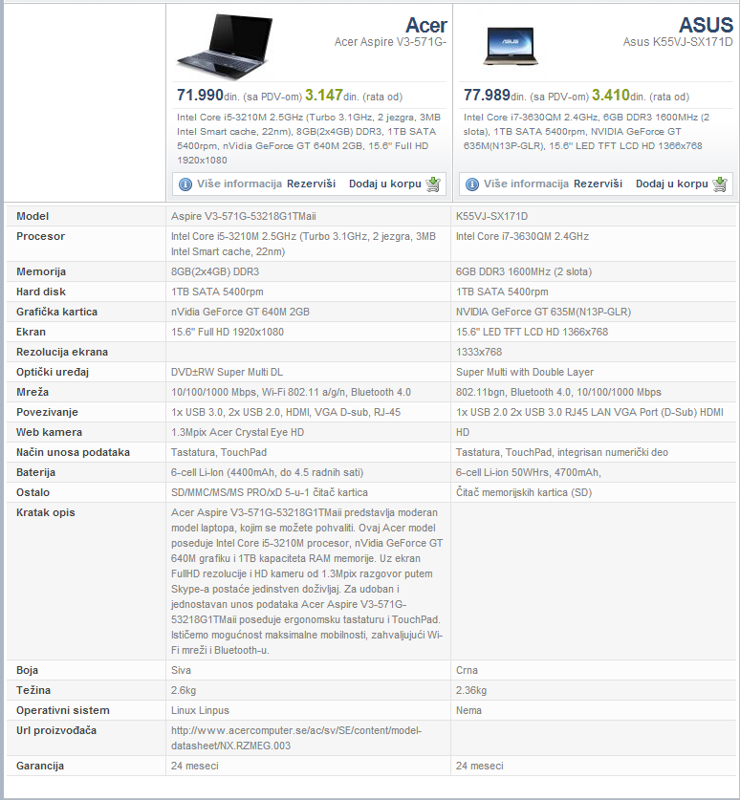This screenshot has width=740, height=800.
Task: Click the Memorija row label
Action: point(41,271)
